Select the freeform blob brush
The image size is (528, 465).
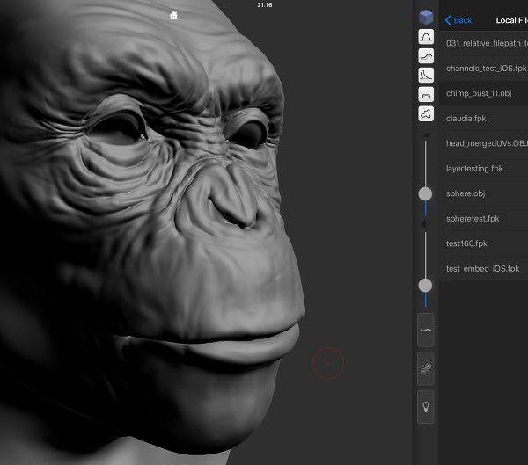pyautogui.click(x=426, y=113)
